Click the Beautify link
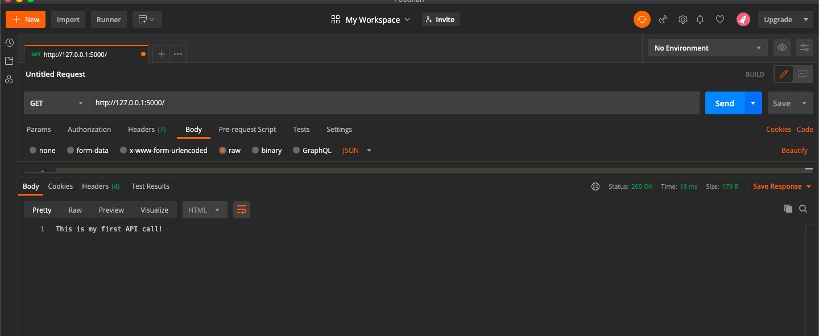819x336 pixels. point(794,150)
